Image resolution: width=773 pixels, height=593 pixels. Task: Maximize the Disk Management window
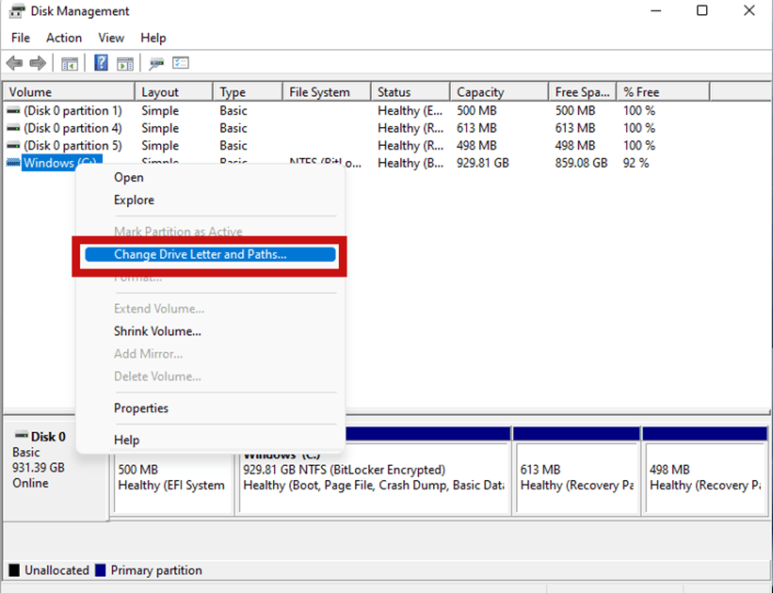(702, 11)
